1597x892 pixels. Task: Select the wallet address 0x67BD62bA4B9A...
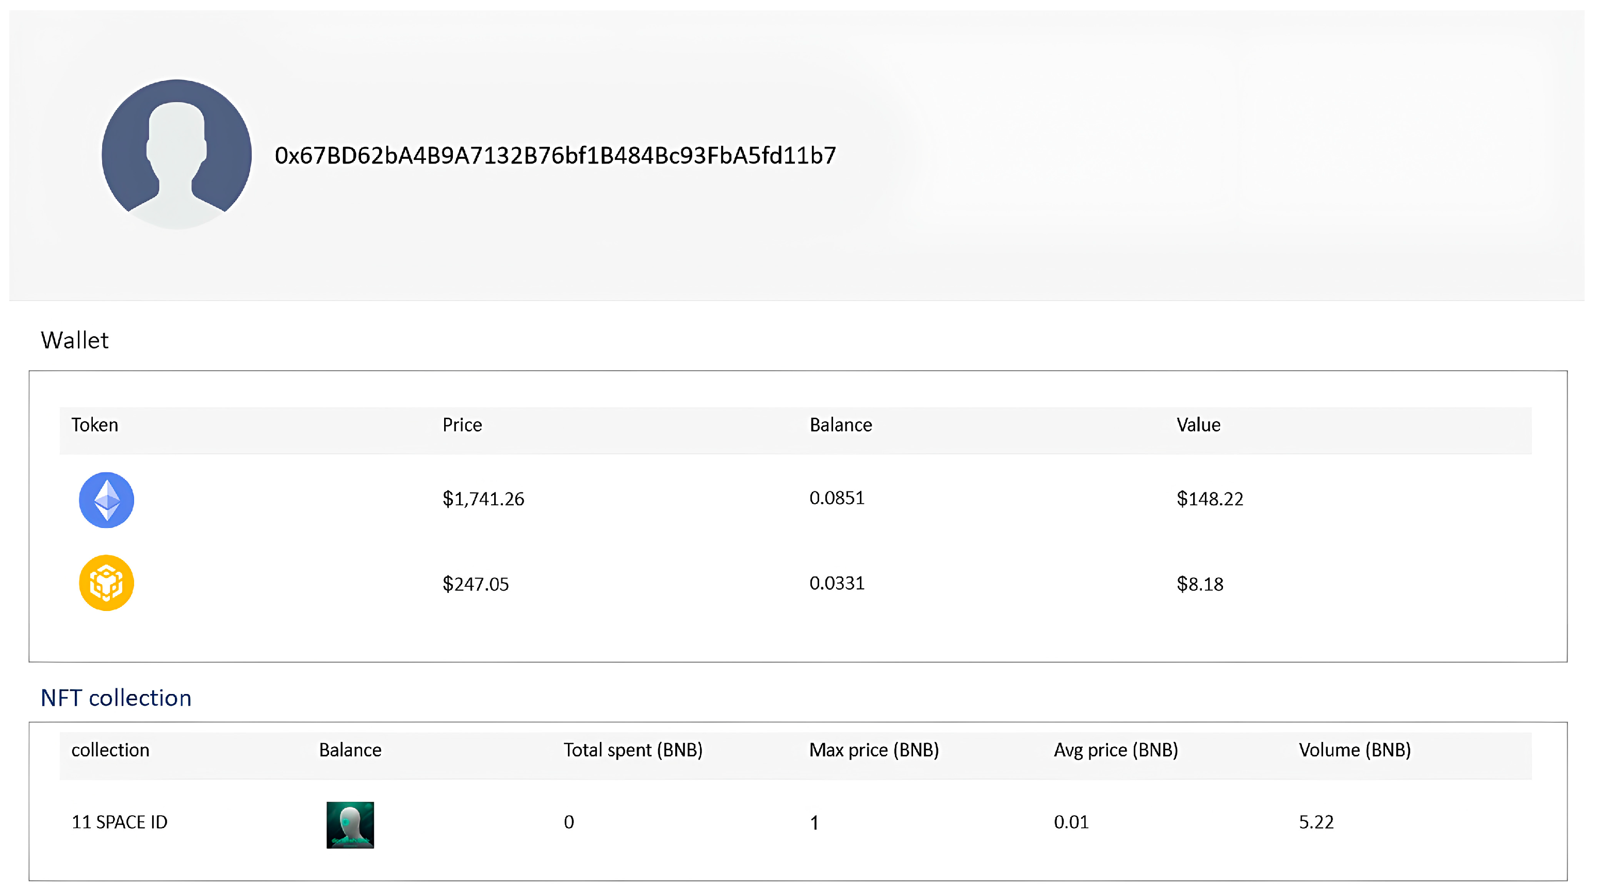556,156
